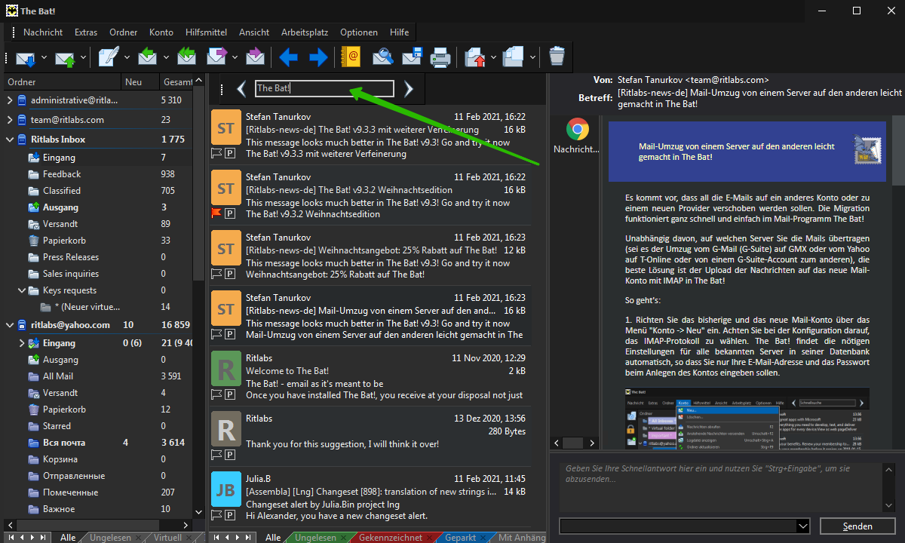Click the Print icon in toolbar
Viewport: 905px width, 543px height.
pos(440,57)
